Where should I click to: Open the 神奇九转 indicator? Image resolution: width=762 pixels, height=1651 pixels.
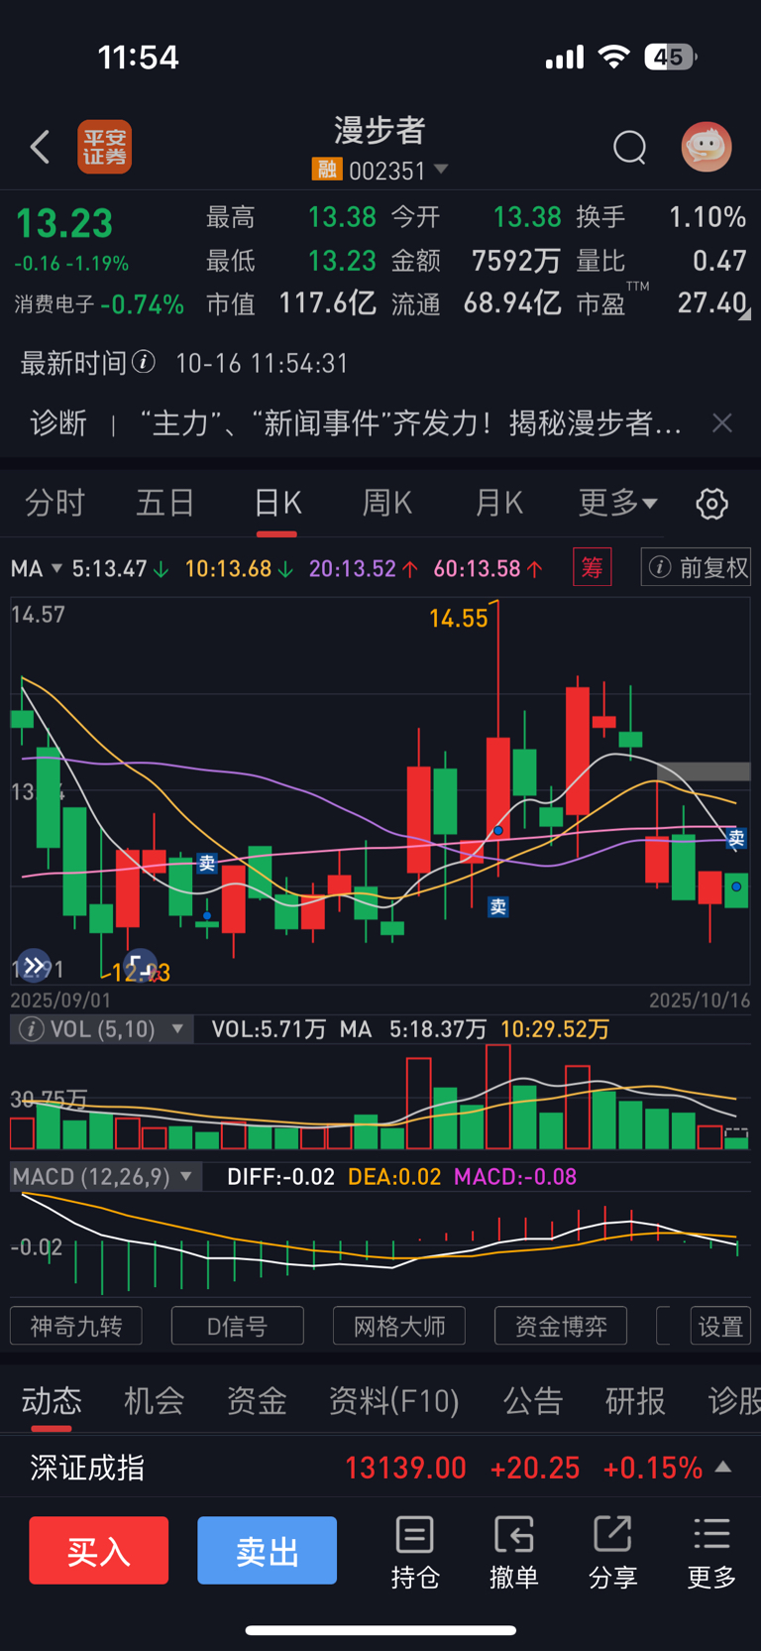pos(76,1326)
